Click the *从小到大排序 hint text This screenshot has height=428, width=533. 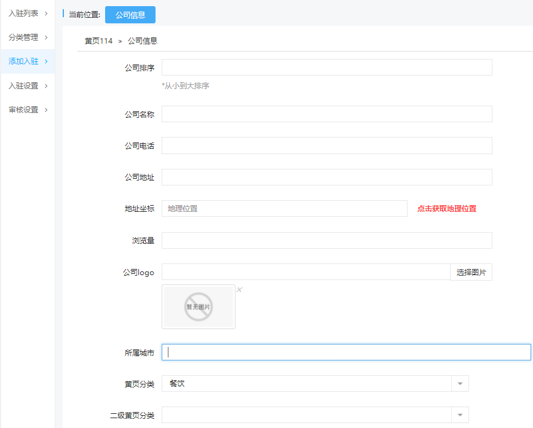[x=186, y=86]
